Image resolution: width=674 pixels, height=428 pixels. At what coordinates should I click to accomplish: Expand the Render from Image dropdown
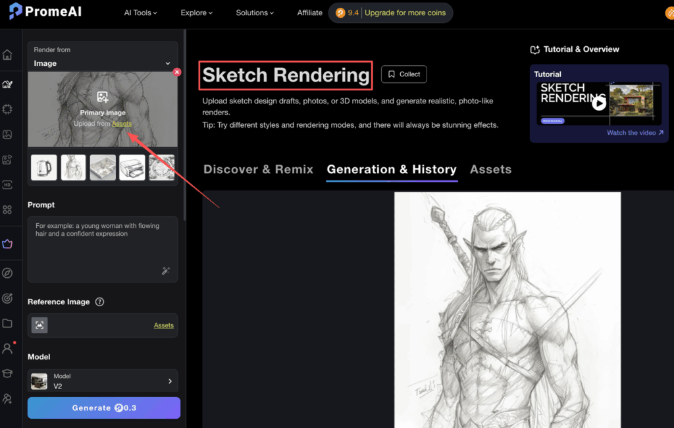(x=103, y=63)
